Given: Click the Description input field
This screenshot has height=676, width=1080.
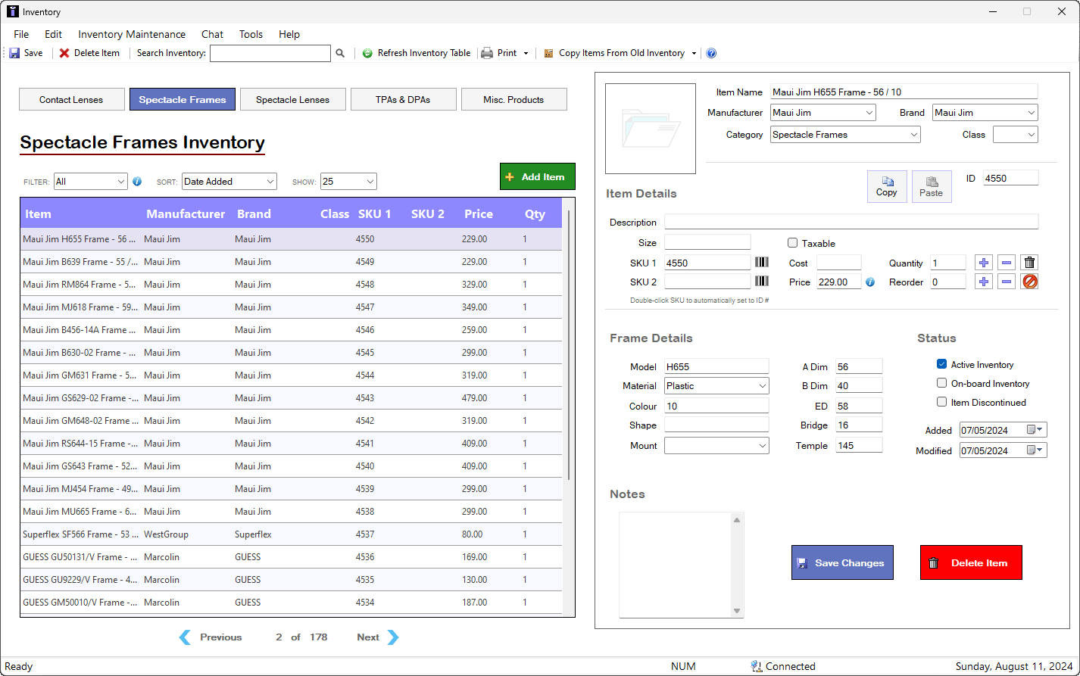Looking at the screenshot, I should pos(851,222).
